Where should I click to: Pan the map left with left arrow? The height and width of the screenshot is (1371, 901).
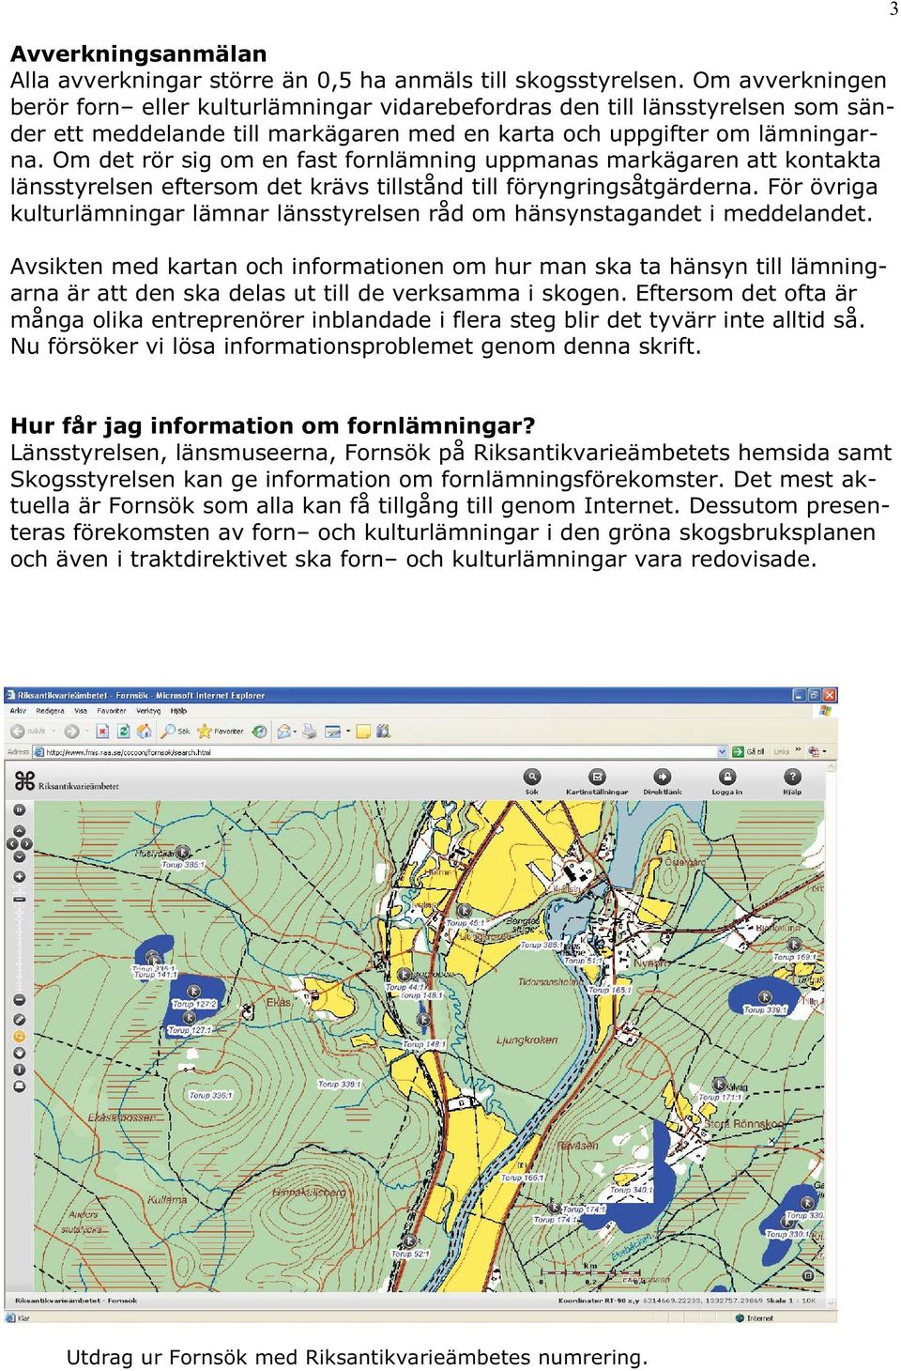[12, 843]
